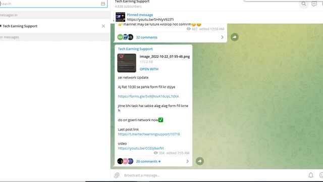The height and width of the screenshot is (182, 323).
Task: Open the 20 comments thread
Action: coord(146,161)
